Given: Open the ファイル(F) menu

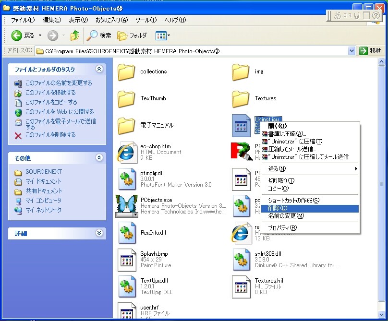Looking at the screenshot, I should (x=23, y=20).
